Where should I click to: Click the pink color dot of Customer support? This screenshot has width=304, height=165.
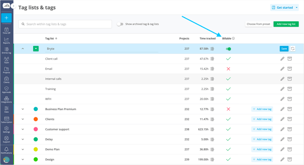click(36, 129)
